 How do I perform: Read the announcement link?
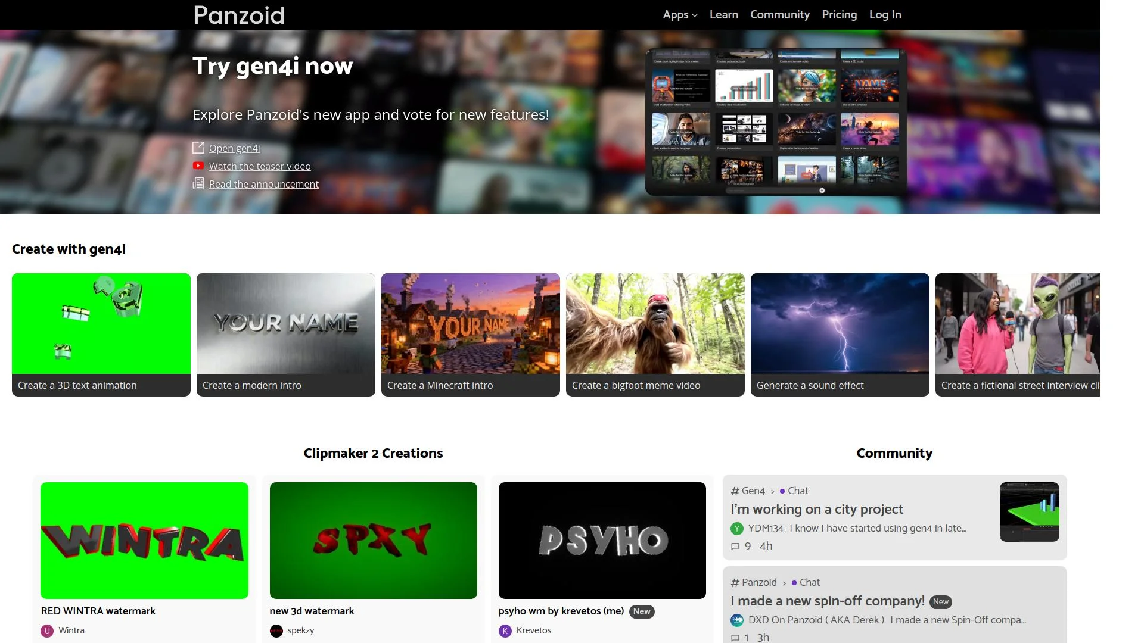[x=263, y=184]
